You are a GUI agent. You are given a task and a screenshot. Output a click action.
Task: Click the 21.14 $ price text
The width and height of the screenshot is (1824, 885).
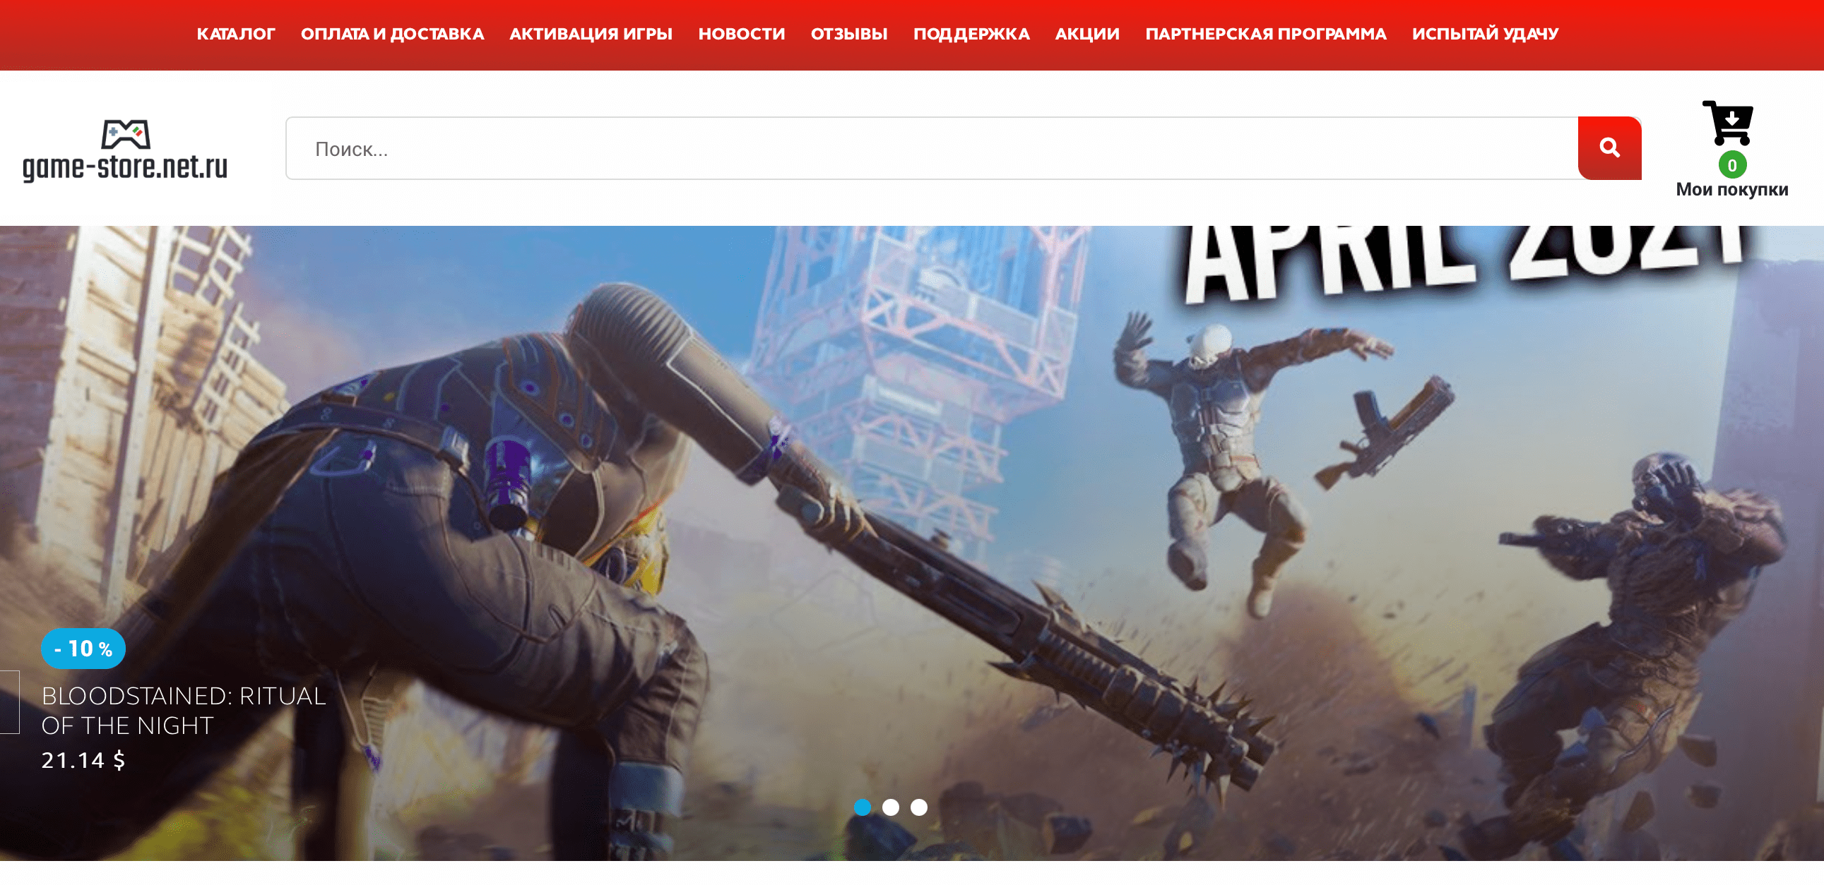(83, 761)
